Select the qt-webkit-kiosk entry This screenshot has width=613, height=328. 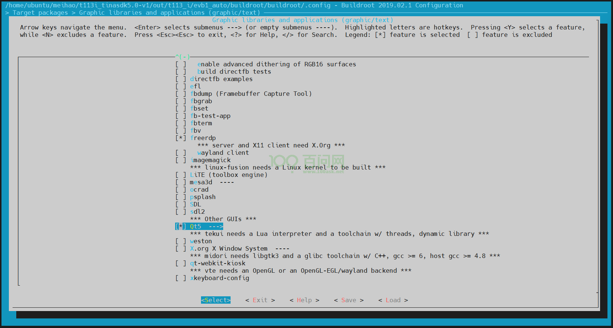click(217, 263)
